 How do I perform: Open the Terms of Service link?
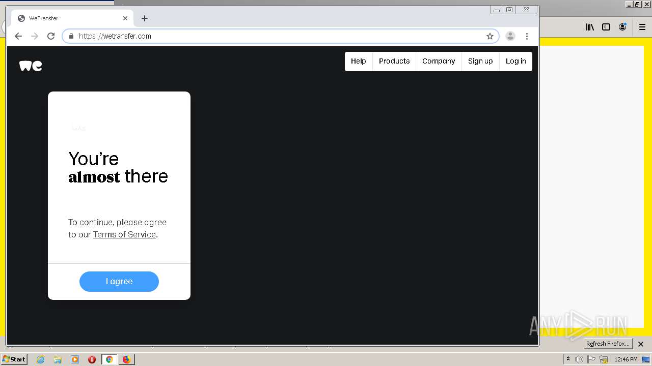tap(124, 234)
